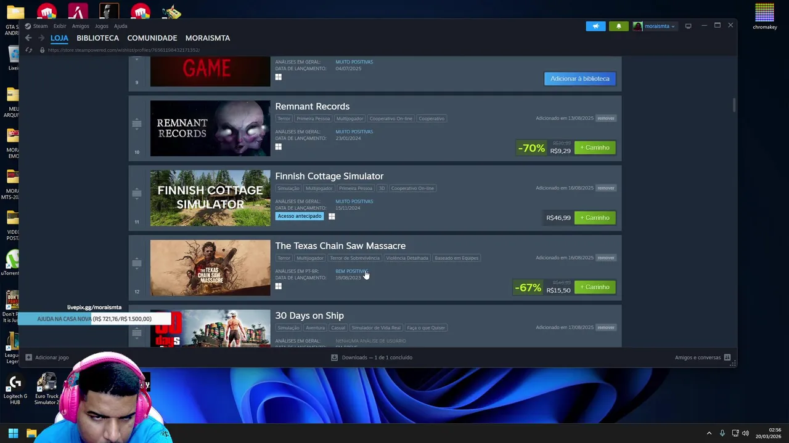Click Windows icon under Texas Chain Saw Massacre
Viewport: 789px width, 443px height.
tap(278, 286)
